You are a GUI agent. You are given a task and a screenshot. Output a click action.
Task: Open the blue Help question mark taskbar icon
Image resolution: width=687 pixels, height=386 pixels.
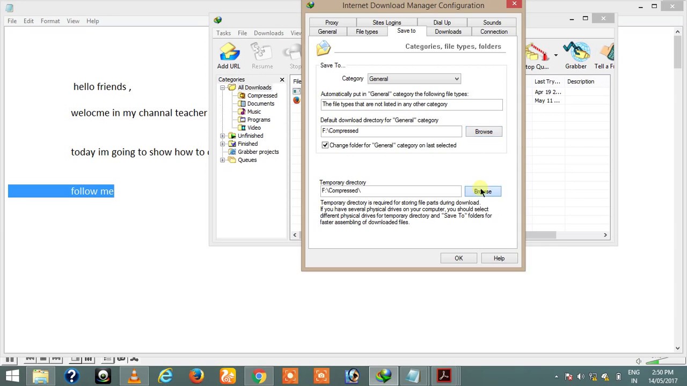pos(72,376)
